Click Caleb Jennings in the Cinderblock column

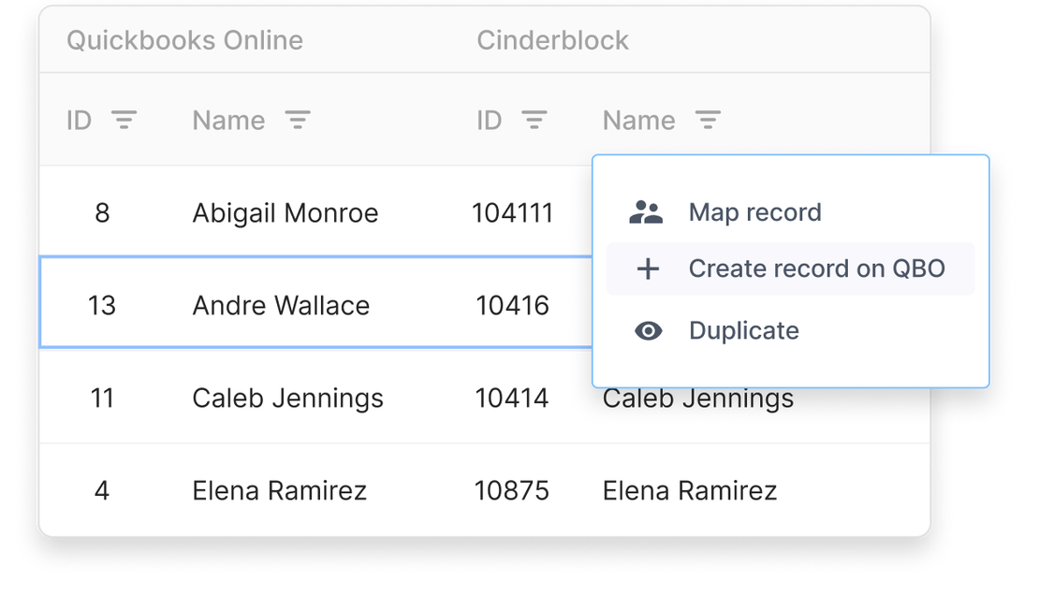pos(697,400)
